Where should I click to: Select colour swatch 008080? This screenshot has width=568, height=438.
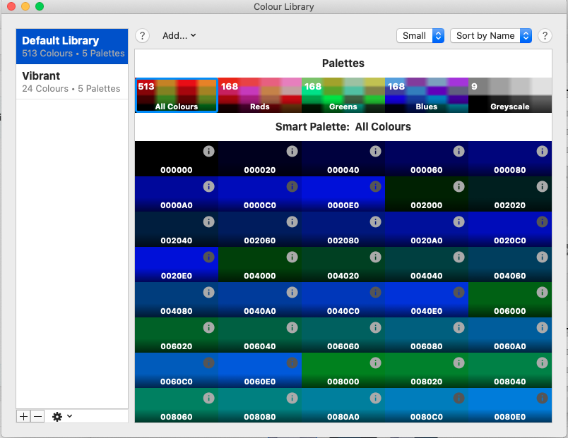pyautogui.click(x=260, y=406)
